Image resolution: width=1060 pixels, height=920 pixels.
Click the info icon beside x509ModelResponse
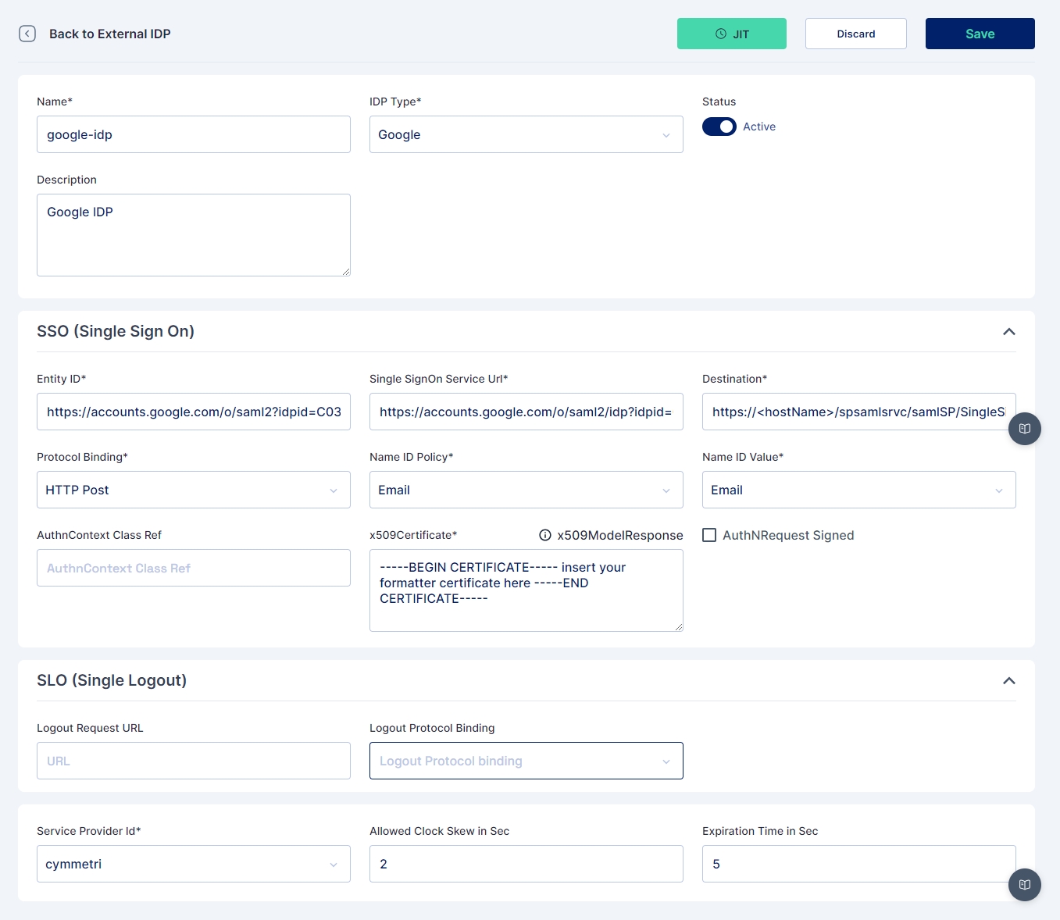545,535
